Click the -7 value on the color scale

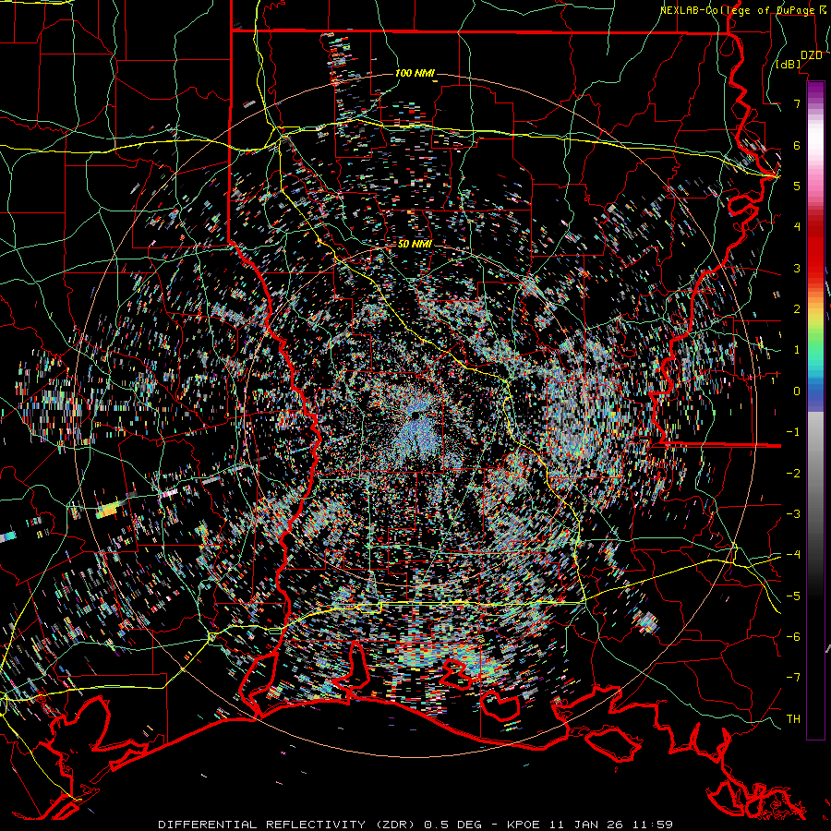[x=793, y=678]
